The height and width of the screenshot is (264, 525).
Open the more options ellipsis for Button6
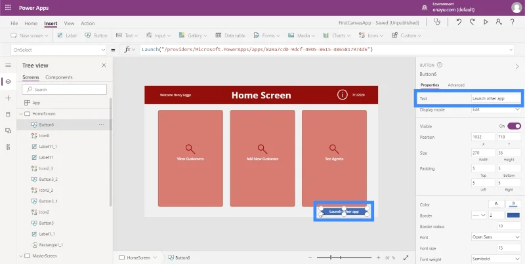point(101,124)
